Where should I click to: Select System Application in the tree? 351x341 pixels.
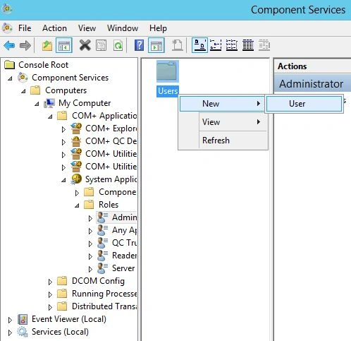point(111,179)
